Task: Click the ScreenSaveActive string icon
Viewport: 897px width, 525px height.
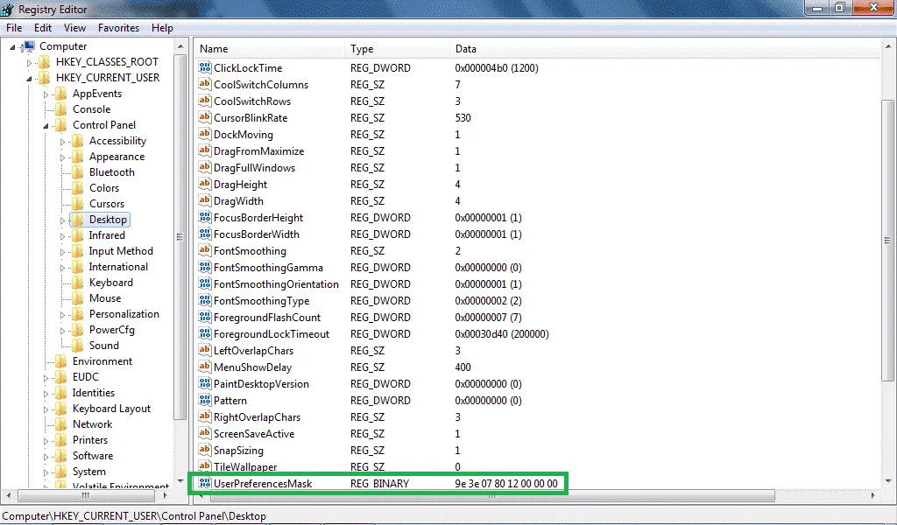Action: point(205,433)
